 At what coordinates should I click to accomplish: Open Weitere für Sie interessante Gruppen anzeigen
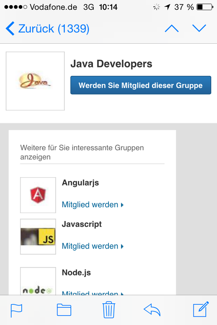pos(82,152)
